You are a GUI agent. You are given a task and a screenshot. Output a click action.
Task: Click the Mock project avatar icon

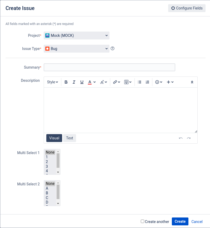click(47, 36)
